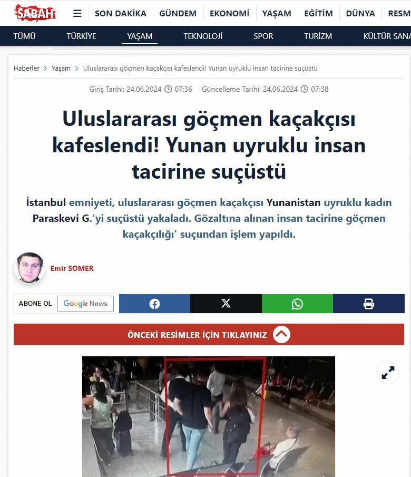Select the TÜRKİYE tab
Image resolution: width=411 pixels, height=477 pixels.
[81, 36]
